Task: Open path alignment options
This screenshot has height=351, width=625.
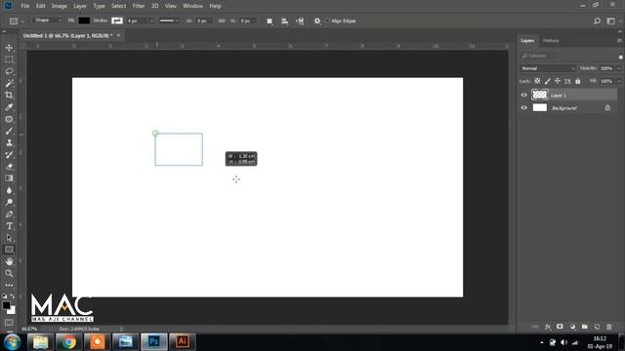Action: [x=284, y=21]
